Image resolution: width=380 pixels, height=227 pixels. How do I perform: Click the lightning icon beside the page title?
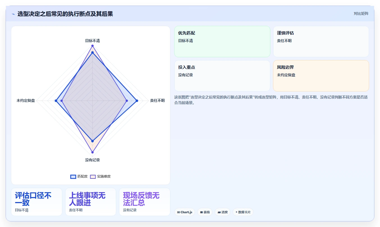(x=13, y=14)
